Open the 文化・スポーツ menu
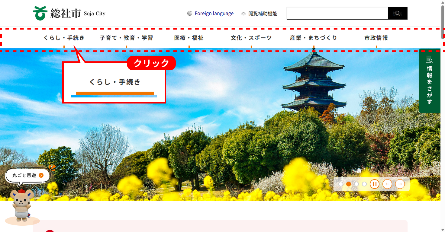 point(251,38)
